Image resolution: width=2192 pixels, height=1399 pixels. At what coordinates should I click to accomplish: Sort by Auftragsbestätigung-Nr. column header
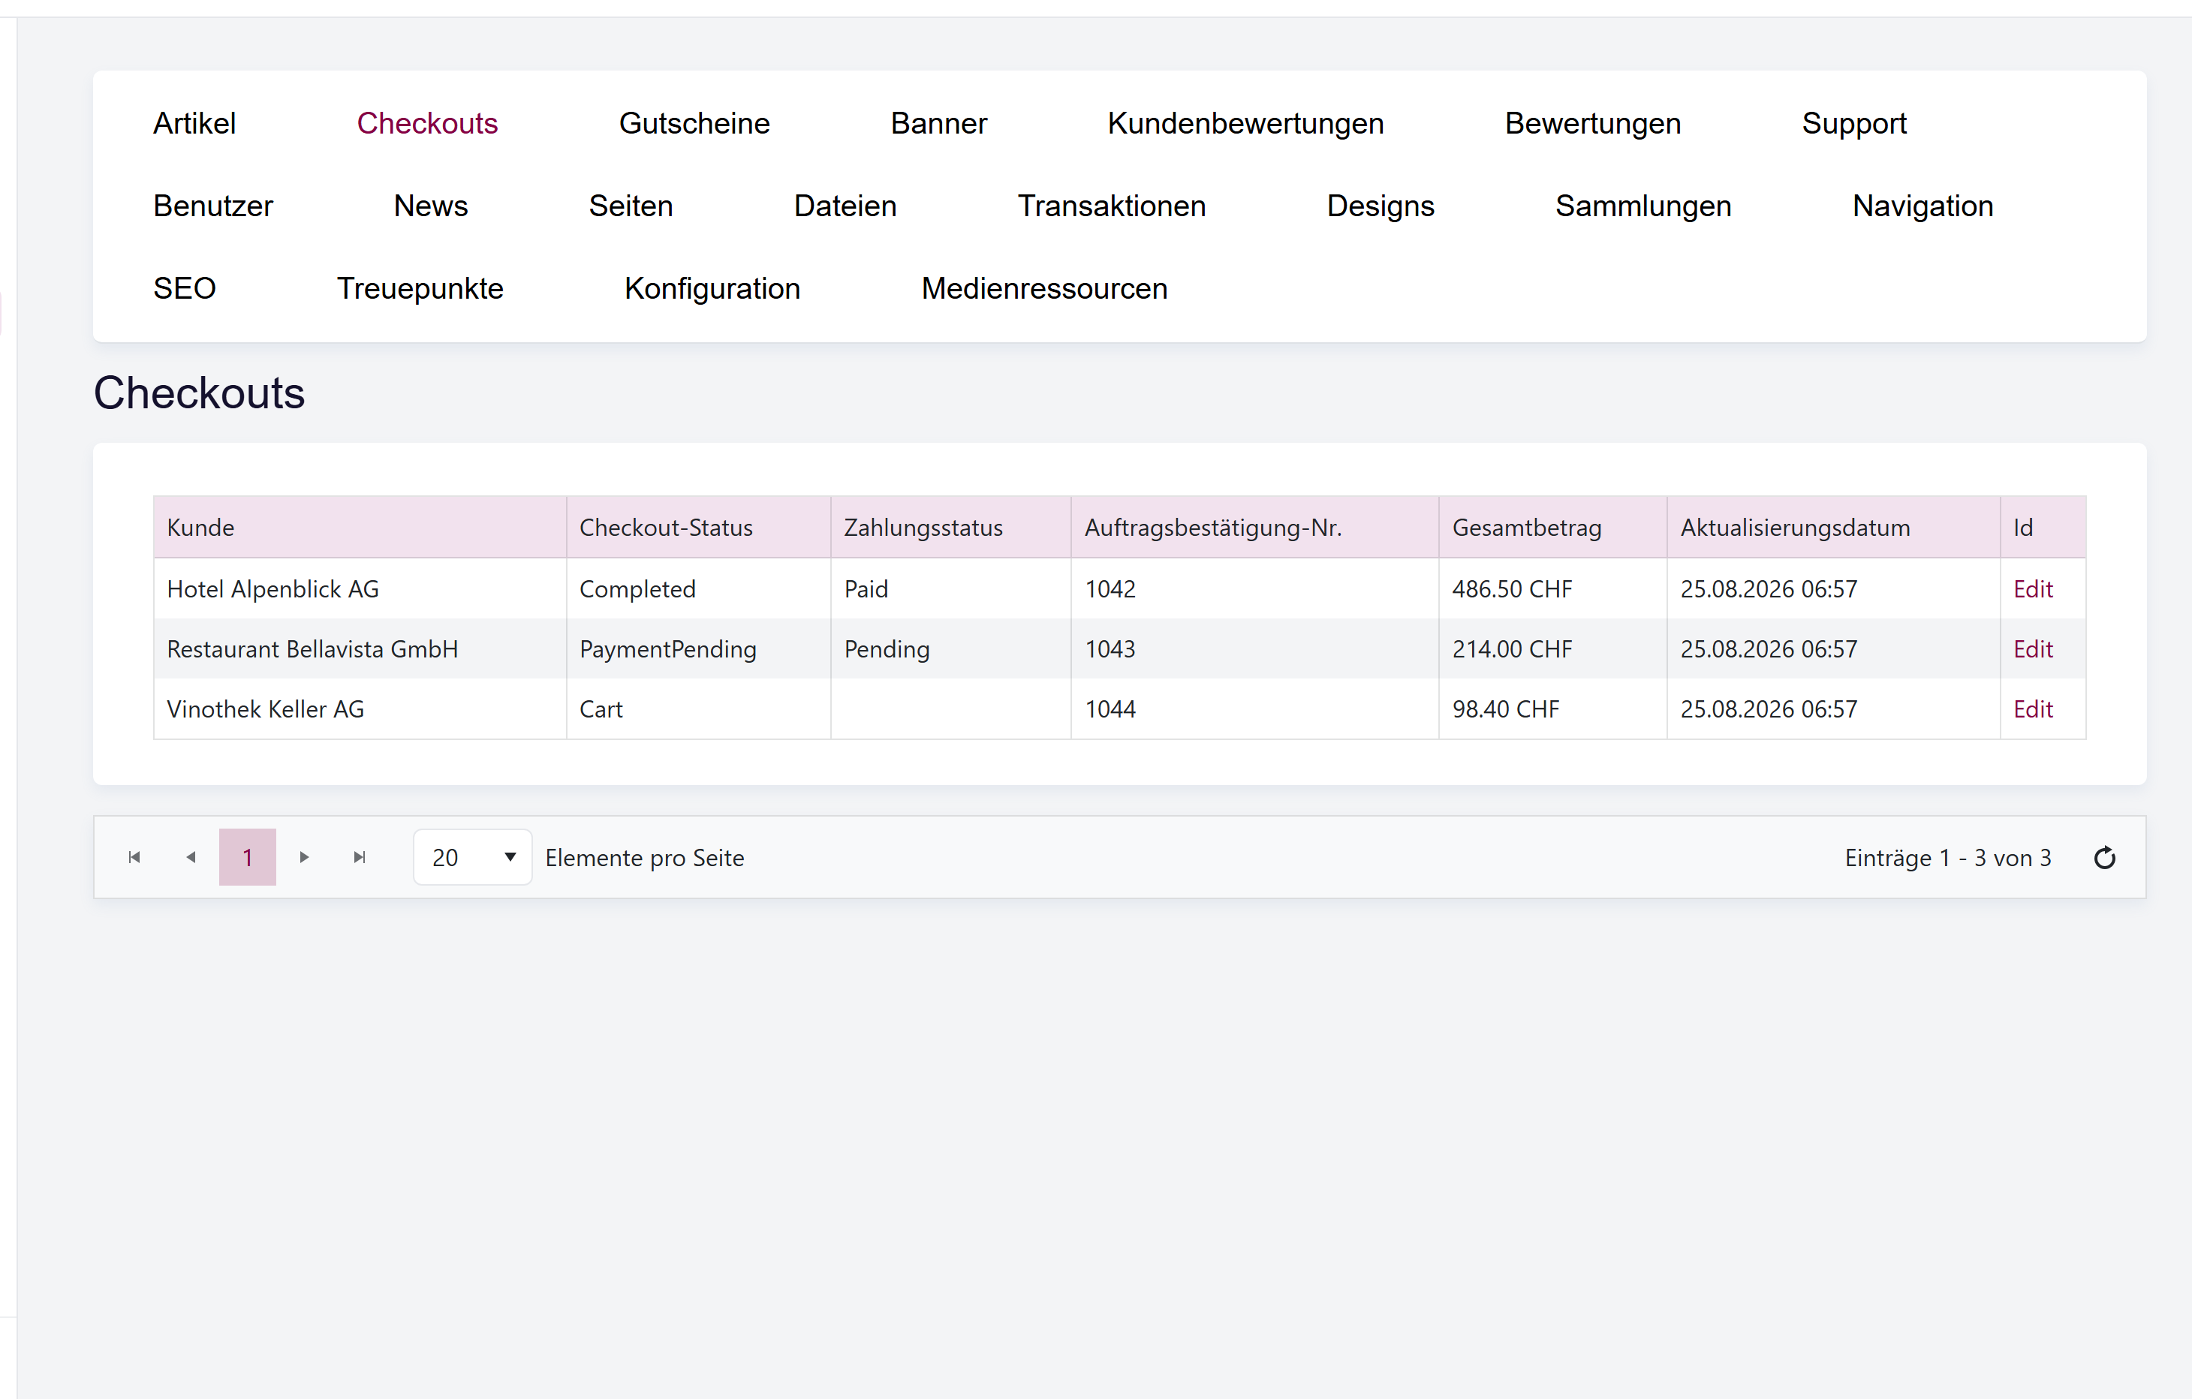1254,528
